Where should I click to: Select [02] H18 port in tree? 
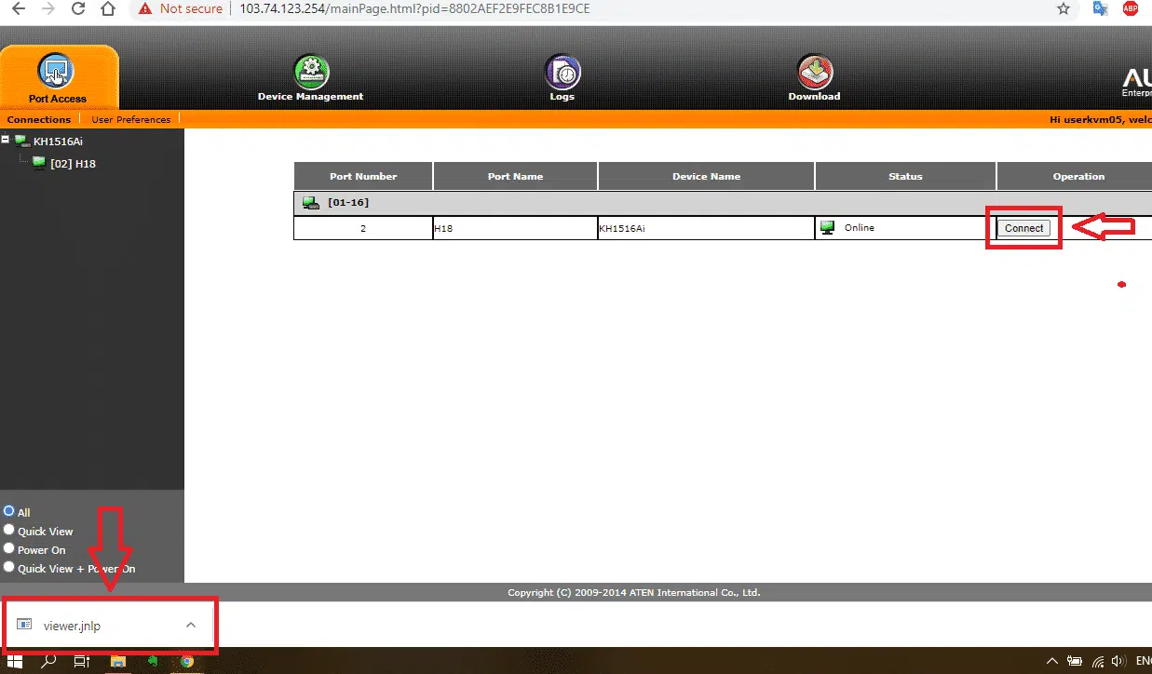[72, 164]
